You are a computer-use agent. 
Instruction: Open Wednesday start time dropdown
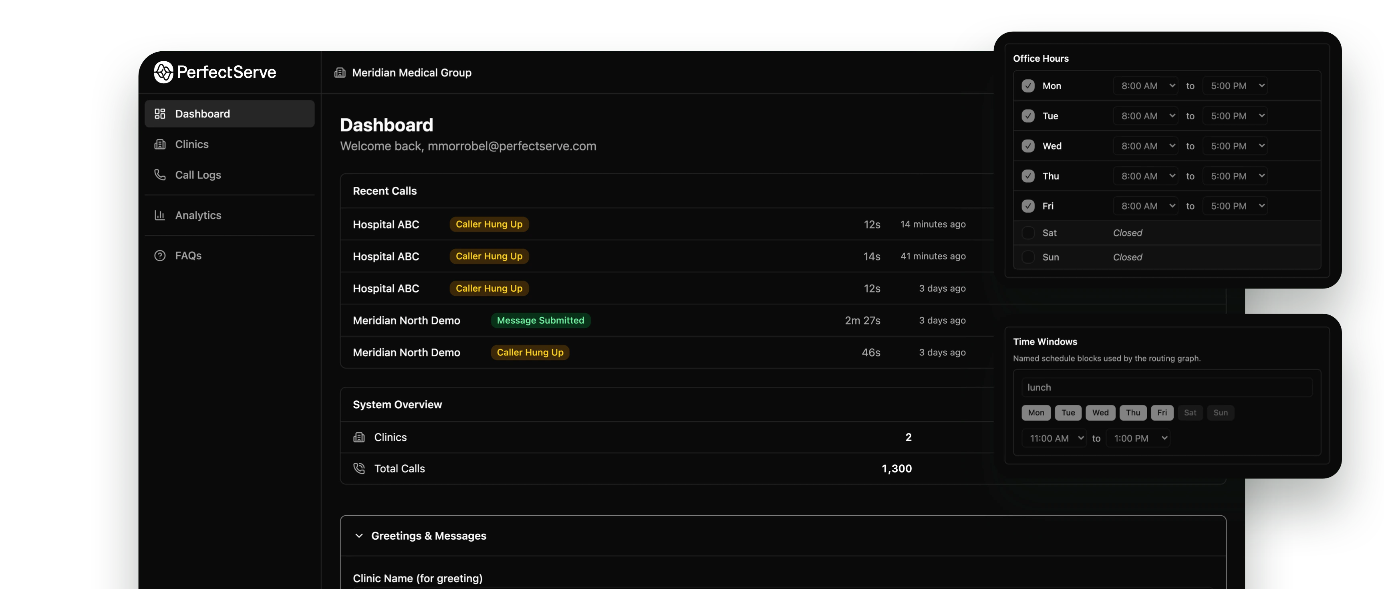[x=1145, y=146]
